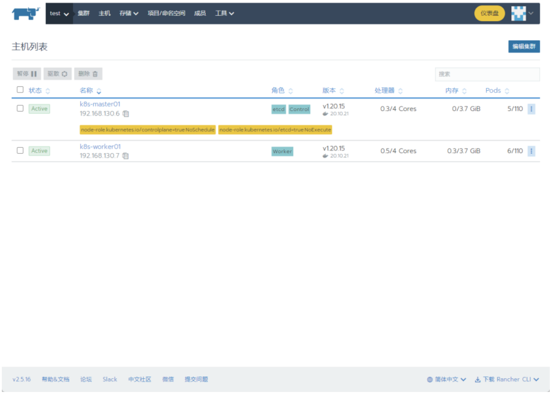
Task: Open kebab action menu for k8s-worker01
Action: click(x=531, y=151)
